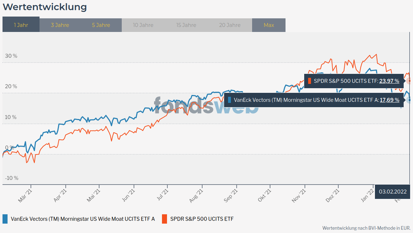The width and height of the screenshot is (413, 233).
Task: Click the 17,69 % tooltip value
Action: point(389,100)
